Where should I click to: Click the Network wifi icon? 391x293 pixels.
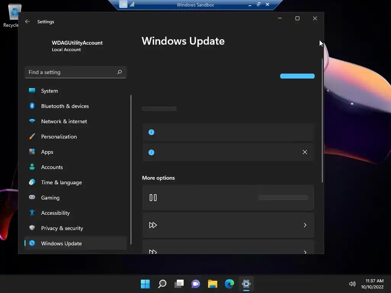coord(32,121)
